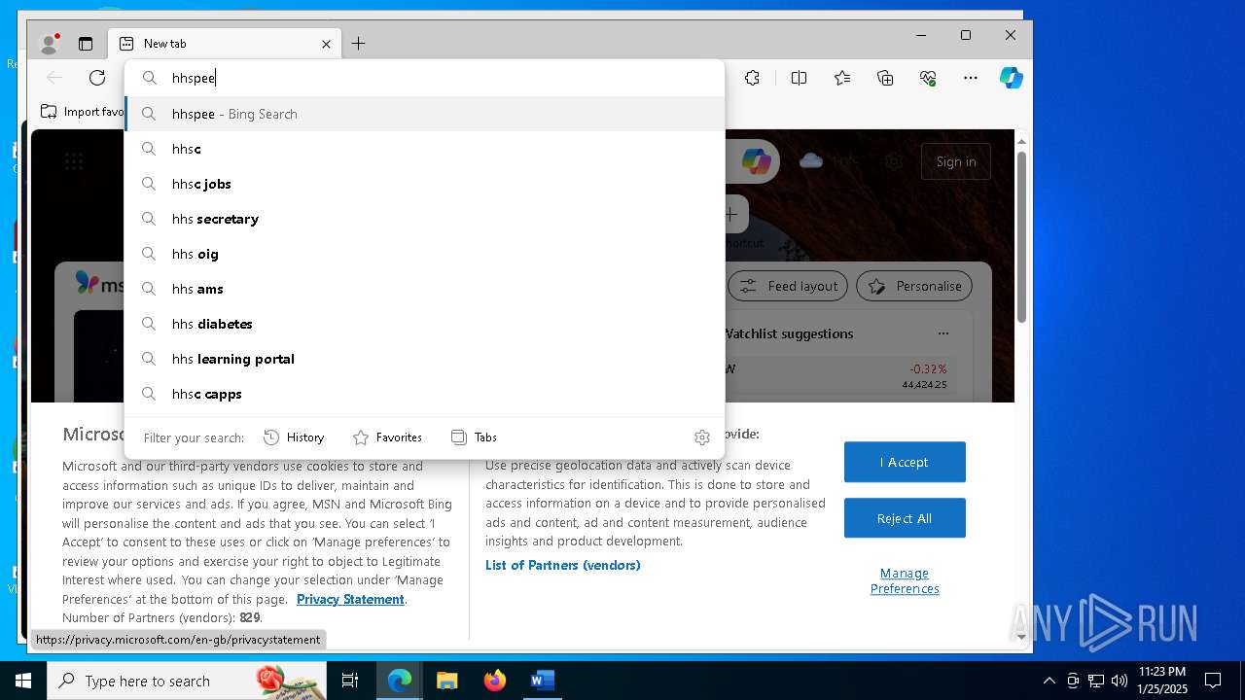Choose the hhs ams suggestion

tap(425, 289)
